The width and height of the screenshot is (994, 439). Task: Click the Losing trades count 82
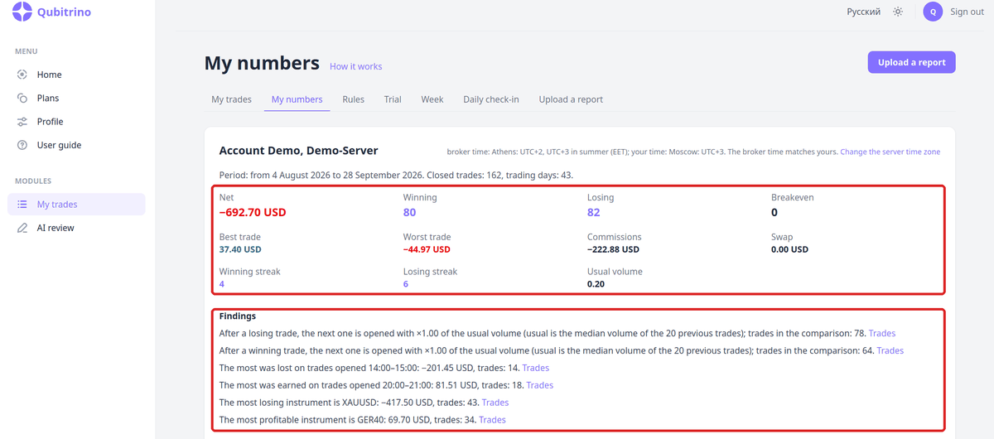coord(594,212)
